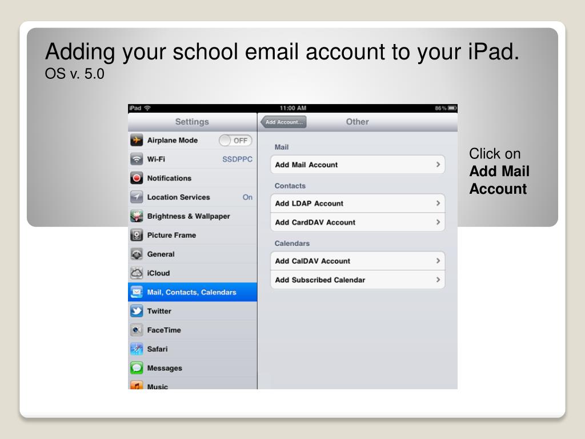Tap the Messages speech bubble icon
Viewport: 585px width, 439px height.
pyautogui.click(x=137, y=368)
